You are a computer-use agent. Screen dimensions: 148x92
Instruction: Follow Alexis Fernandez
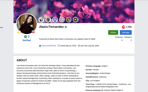click(113, 32)
